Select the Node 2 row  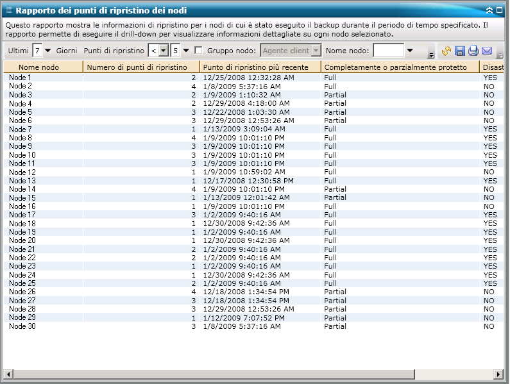coord(253,86)
